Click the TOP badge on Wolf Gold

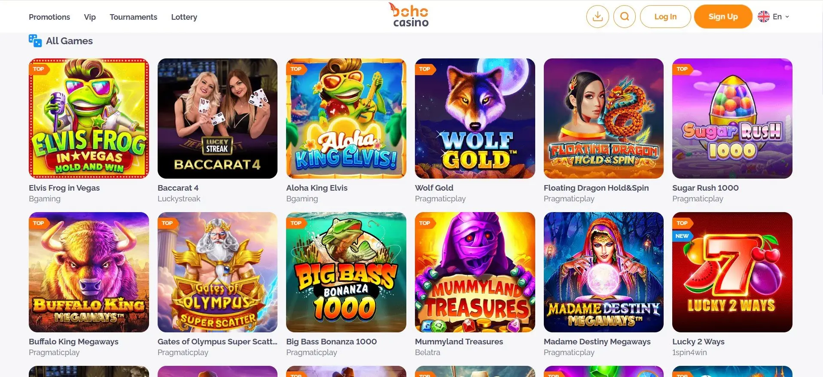pos(425,69)
